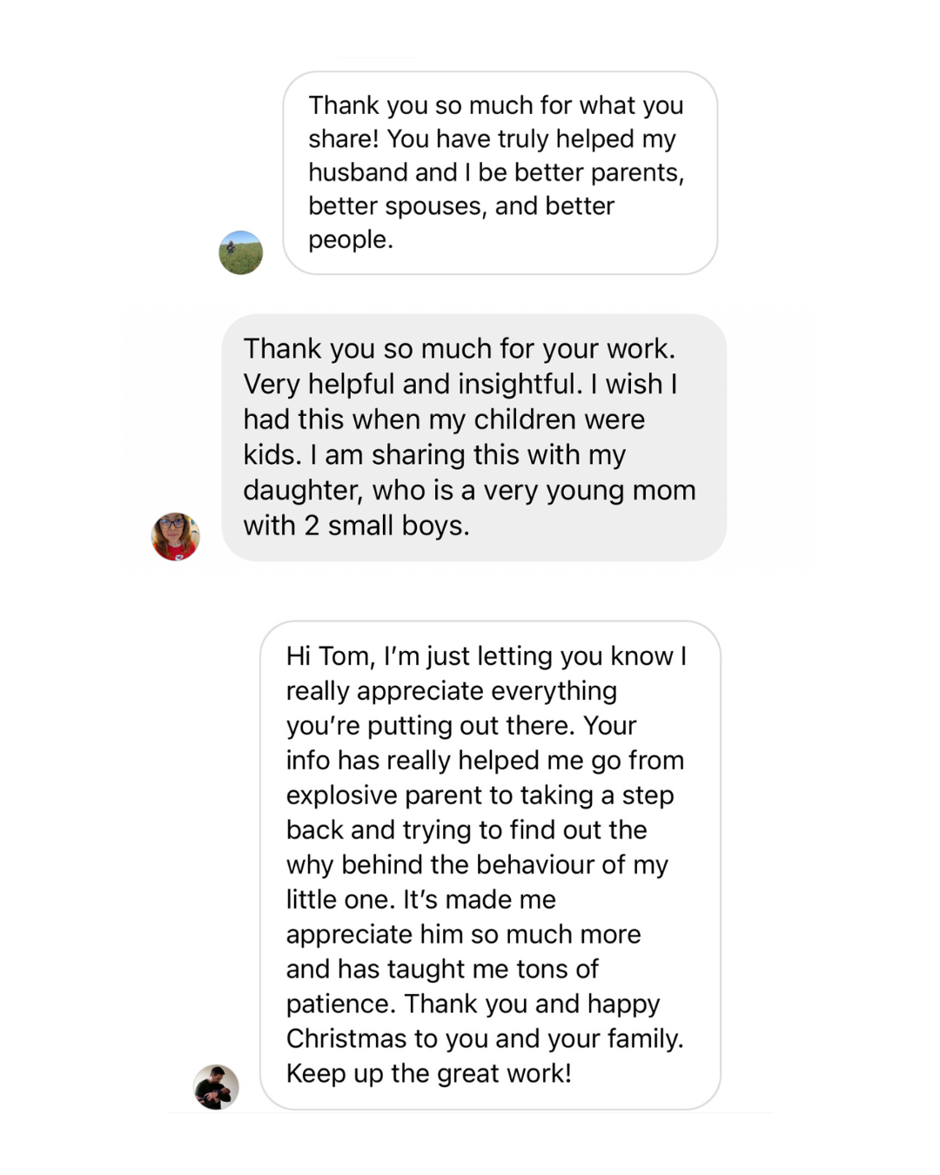Click 'really appreciate everything' in the last message
This screenshot has height=1175, width=940.
451,691
